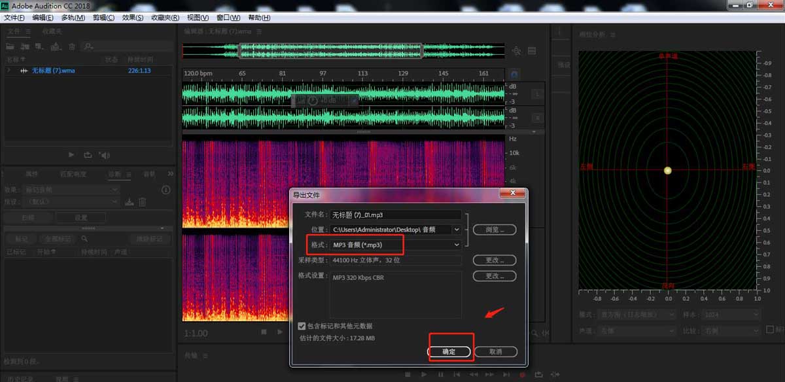785x382 pixels.
Task: Toggle the right channel R enable button
Action: click(537, 118)
